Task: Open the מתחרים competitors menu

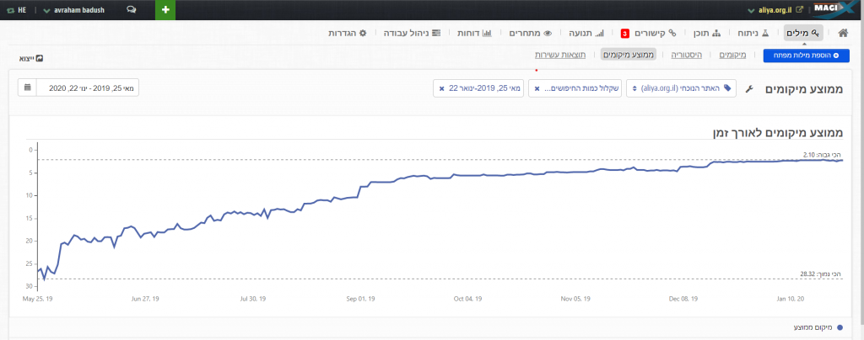Action: [x=530, y=33]
